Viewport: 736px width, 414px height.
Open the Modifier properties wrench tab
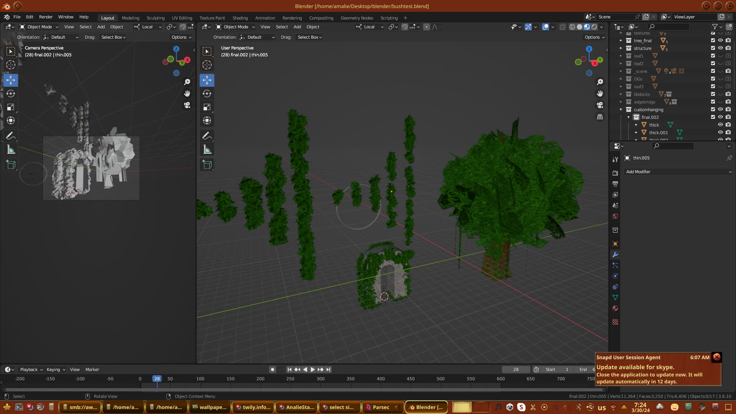coord(615,255)
